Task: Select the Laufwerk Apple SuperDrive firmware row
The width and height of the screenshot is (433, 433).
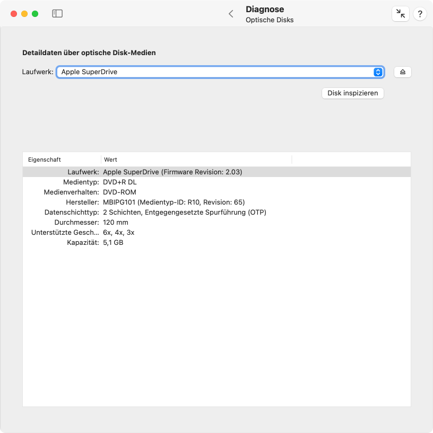Action: tap(216, 172)
